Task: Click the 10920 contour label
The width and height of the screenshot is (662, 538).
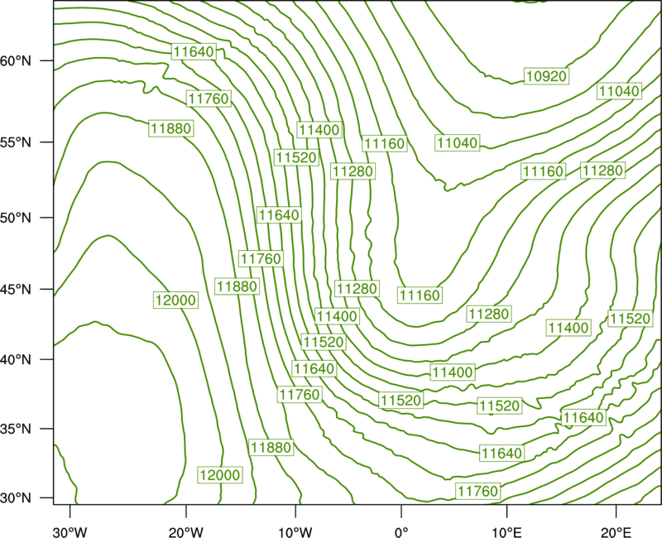Action: click(x=547, y=76)
